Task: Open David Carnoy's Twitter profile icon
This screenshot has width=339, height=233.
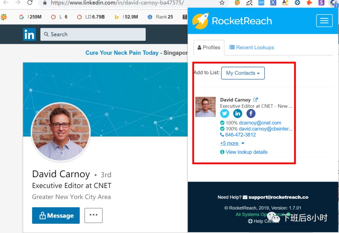Action: (225, 113)
